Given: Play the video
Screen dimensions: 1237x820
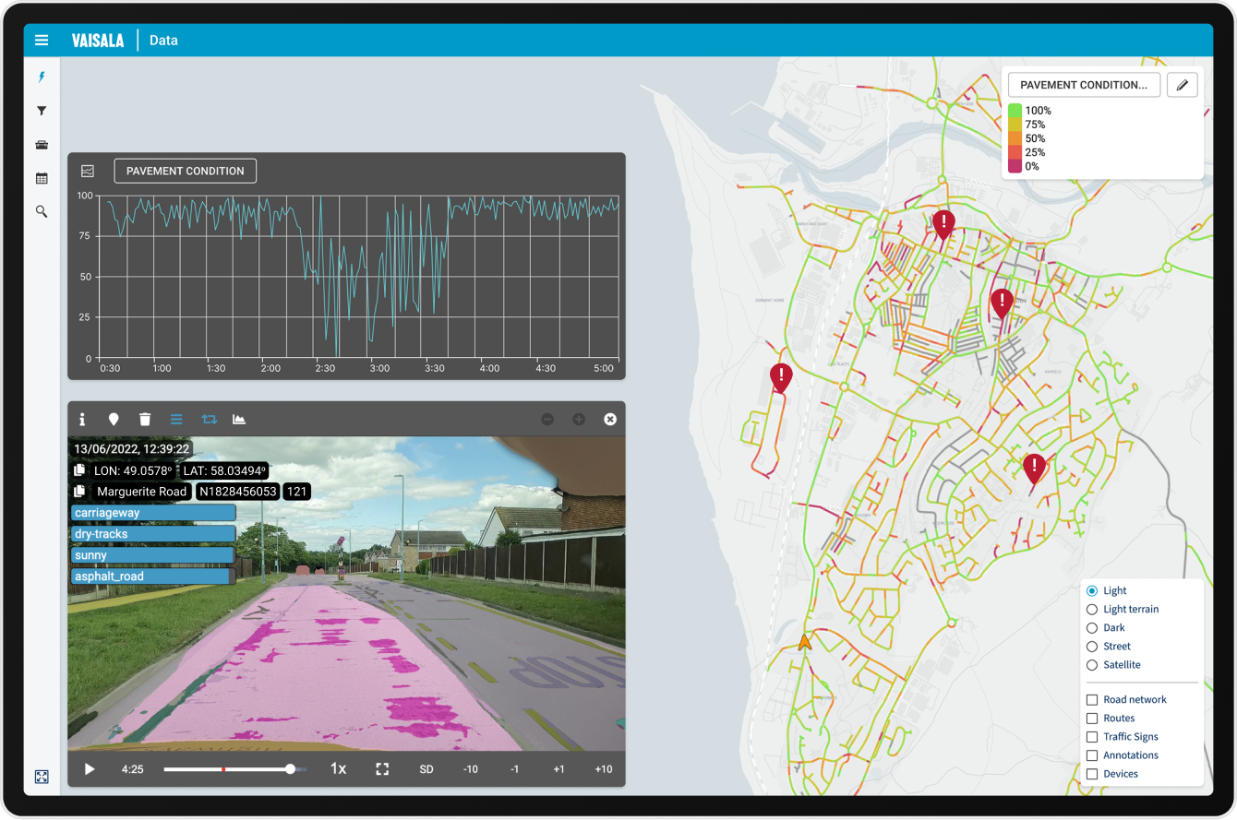Looking at the screenshot, I should pyautogui.click(x=90, y=769).
